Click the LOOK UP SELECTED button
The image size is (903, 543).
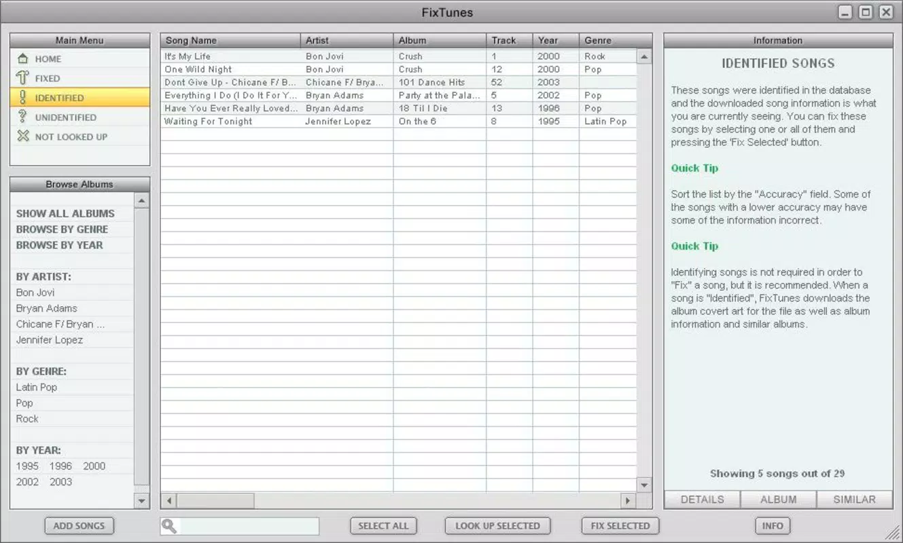tap(497, 526)
